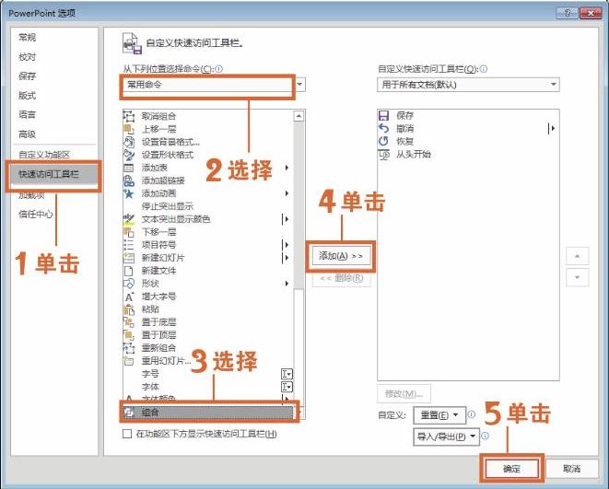This screenshot has width=609, height=489.
Task: Pick the 添加动画 star icon
Action: pyautogui.click(x=129, y=193)
